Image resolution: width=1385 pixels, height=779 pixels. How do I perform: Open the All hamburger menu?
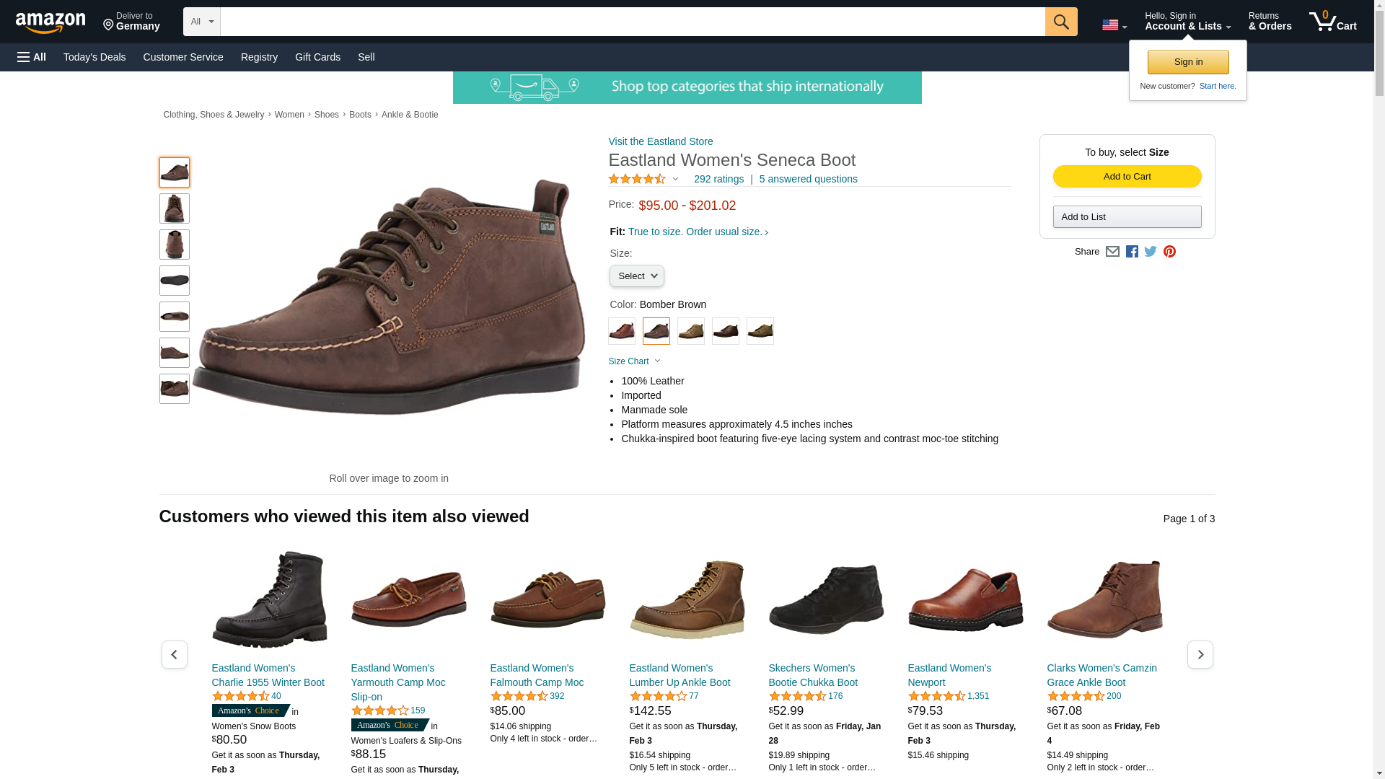[32, 57]
